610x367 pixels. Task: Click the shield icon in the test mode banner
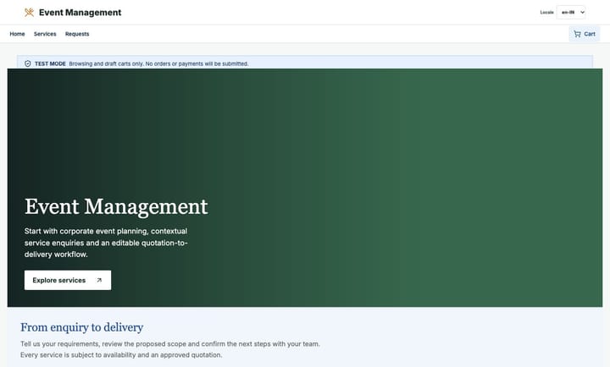[28, 63]
